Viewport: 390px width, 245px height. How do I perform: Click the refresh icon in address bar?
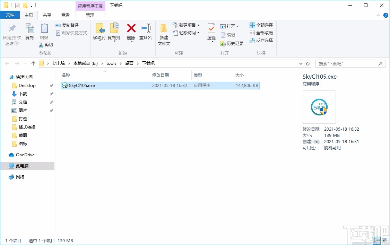308,63
